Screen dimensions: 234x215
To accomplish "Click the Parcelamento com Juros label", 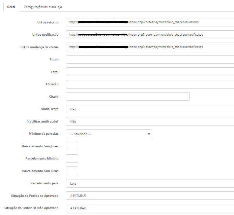I will (40, 171).
